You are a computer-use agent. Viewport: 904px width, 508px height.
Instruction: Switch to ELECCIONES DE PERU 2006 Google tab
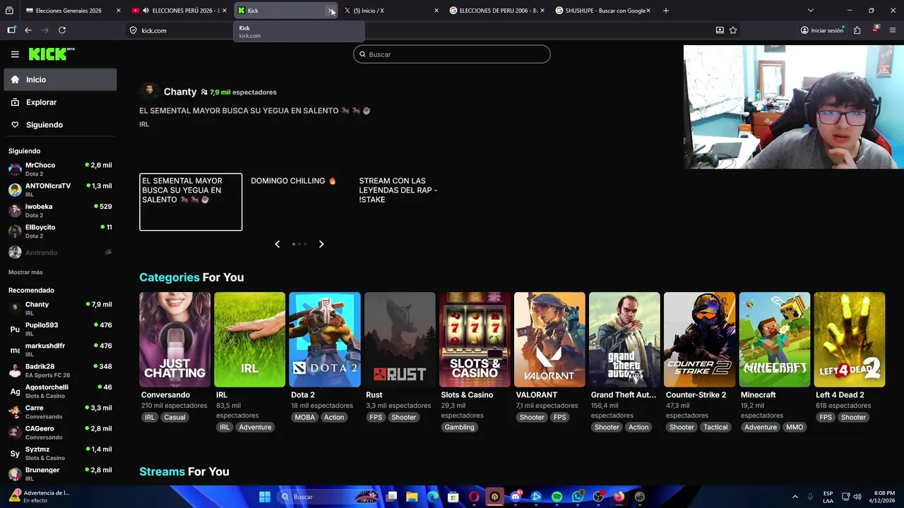point(496,11)
